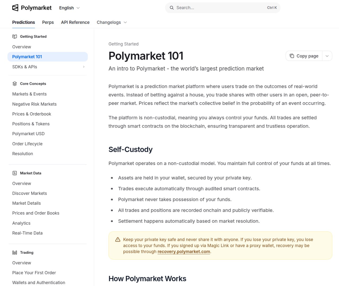Open the API Reference tab

75,23
